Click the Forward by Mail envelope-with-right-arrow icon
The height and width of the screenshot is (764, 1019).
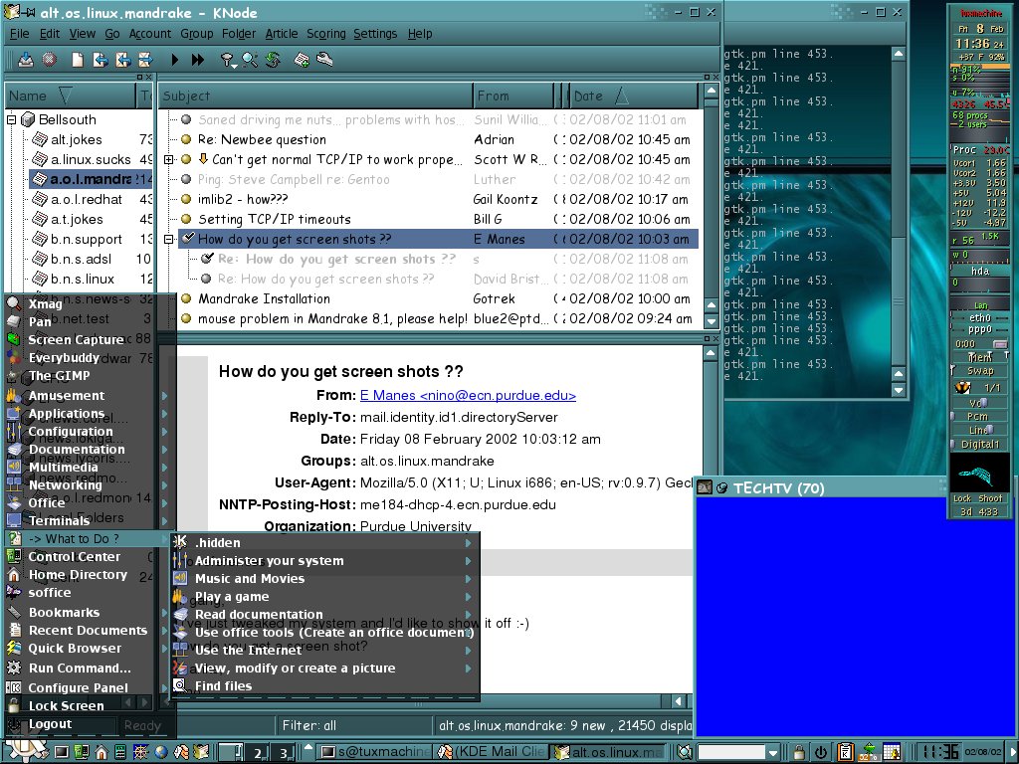145,60
